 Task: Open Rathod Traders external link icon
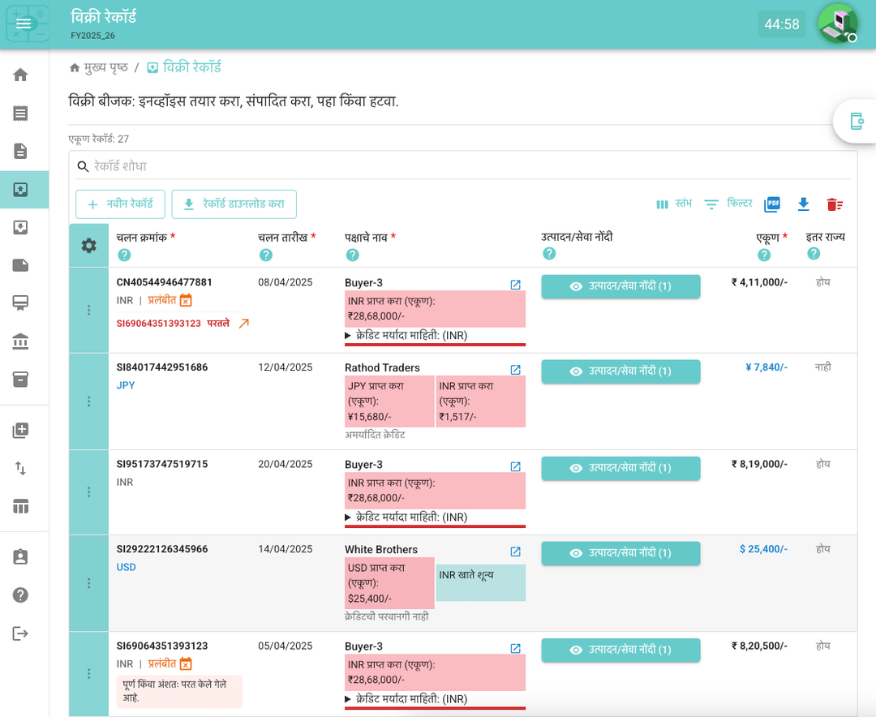tap(515, 370)
